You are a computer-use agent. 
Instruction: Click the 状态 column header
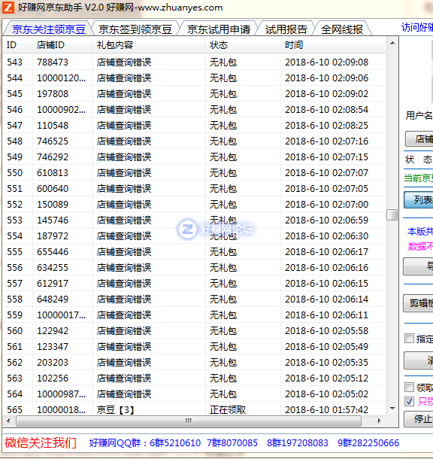(x=243, y=45)
